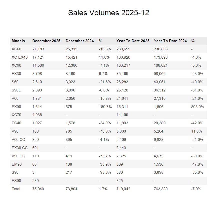Screen dimensions: 220x208
Task: Select EX30 year-to-date 2025 value 75,169
Action: [122, 74]
